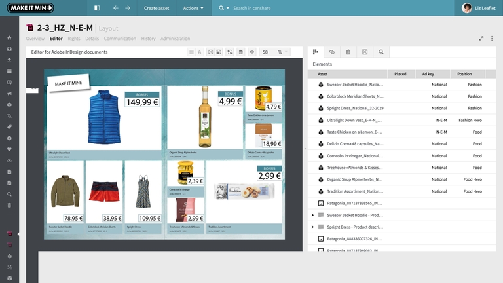
Task: Click the MAKE IT MINE logo
Action: (31, 8)
